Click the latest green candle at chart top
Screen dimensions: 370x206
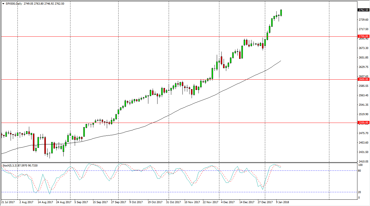point(281,13)
